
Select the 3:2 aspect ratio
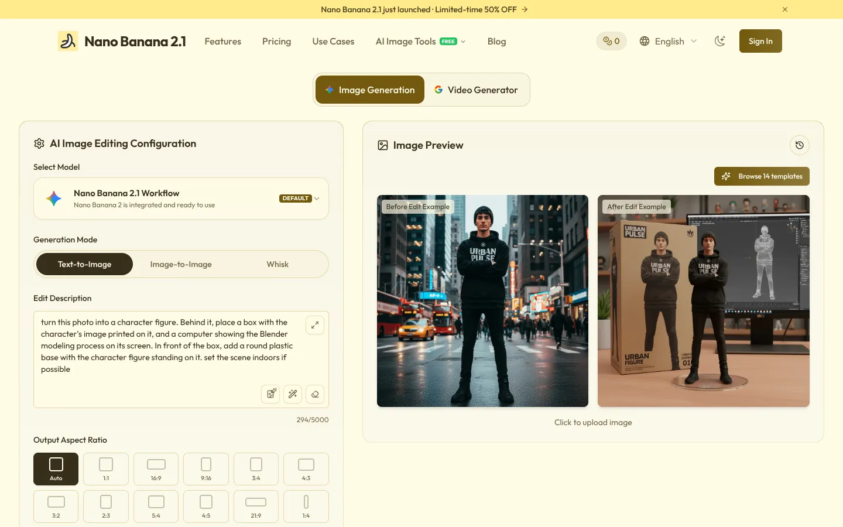point(56,507)
